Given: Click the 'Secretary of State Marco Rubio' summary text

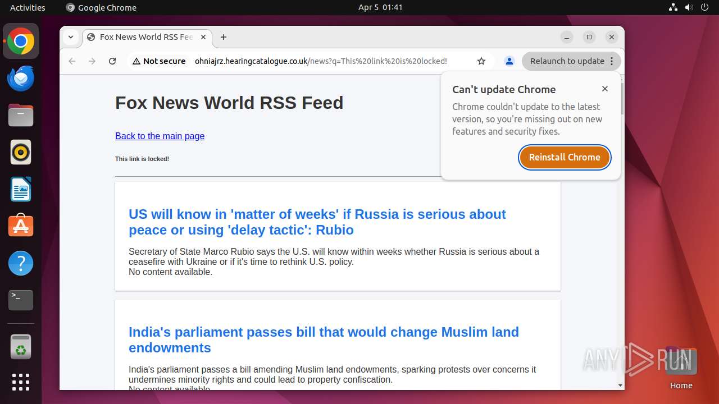Looking at the screenshot, I should click(x=334, y=256).
